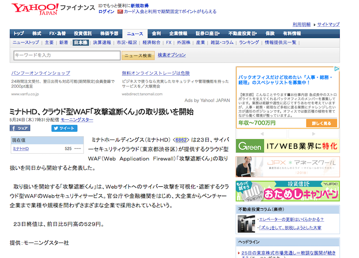This screenshot has width=359, height=258.
Task: Open the 企業情報 tab
Action: [x=178, y=34]
